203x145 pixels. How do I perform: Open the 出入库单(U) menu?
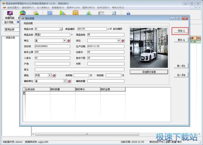pos(43,8)
